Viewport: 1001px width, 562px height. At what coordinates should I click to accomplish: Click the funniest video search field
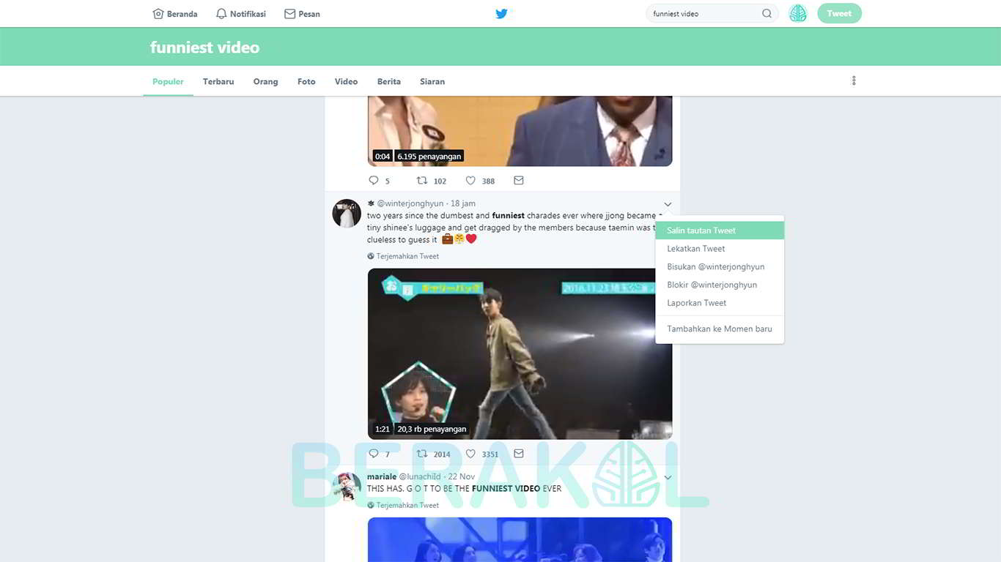[x=696, y=13]
